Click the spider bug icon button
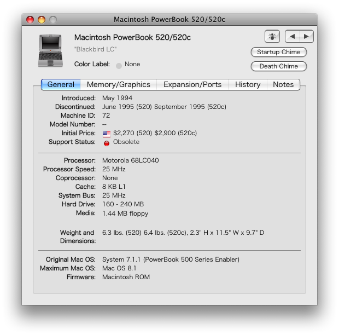The height and width of the screenshot is (335, 339). (272, 36)
